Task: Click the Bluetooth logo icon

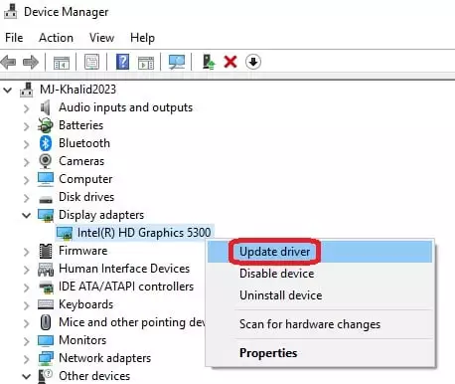Action: coord(46,143)
